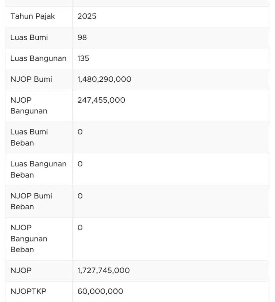Click the Luas Bumi Beban label
Screen dimensions: 275x302
tap(29, 138)
